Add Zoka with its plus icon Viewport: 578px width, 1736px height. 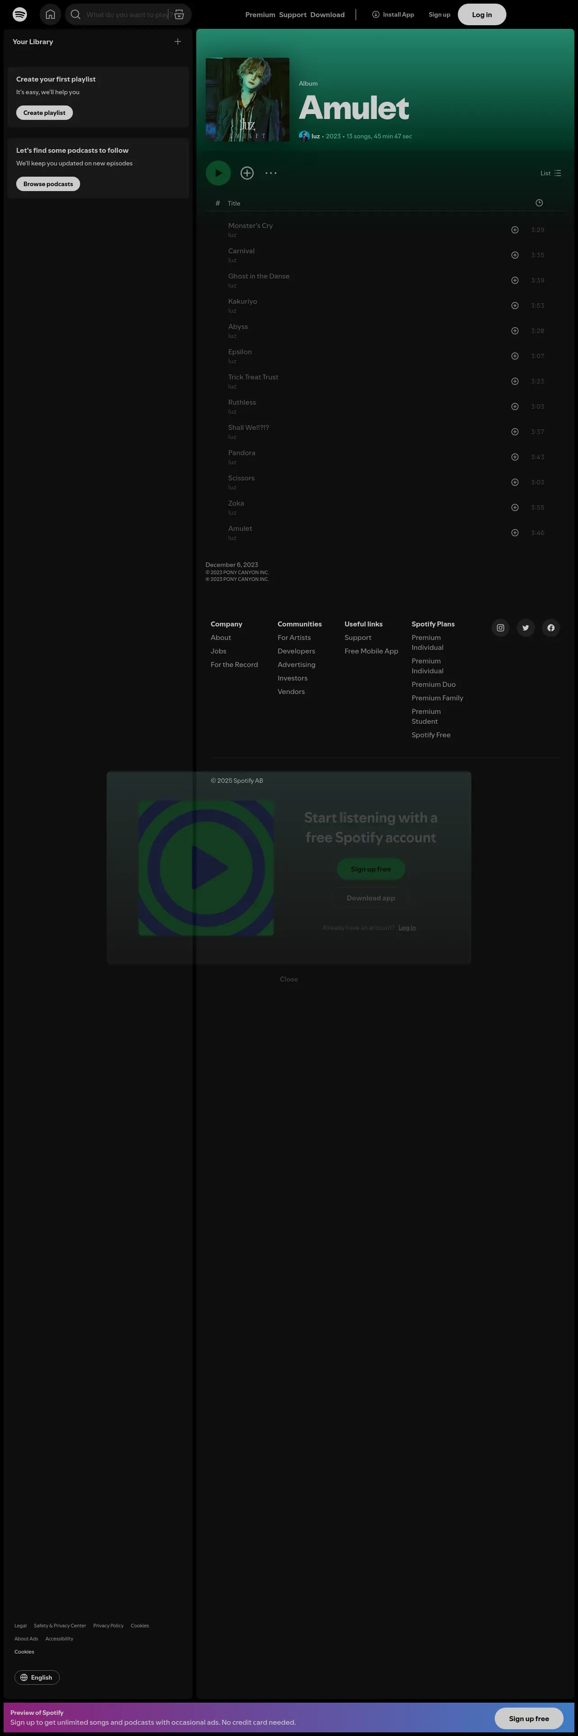(515, 508)
